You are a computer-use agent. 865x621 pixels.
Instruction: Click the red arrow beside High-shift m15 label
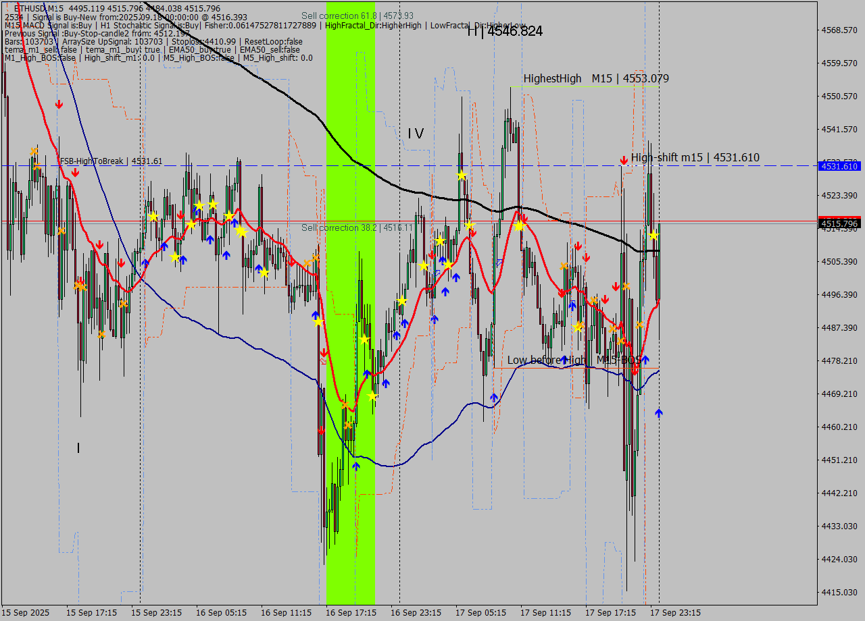pyautogui.click(x=623, y=160)
